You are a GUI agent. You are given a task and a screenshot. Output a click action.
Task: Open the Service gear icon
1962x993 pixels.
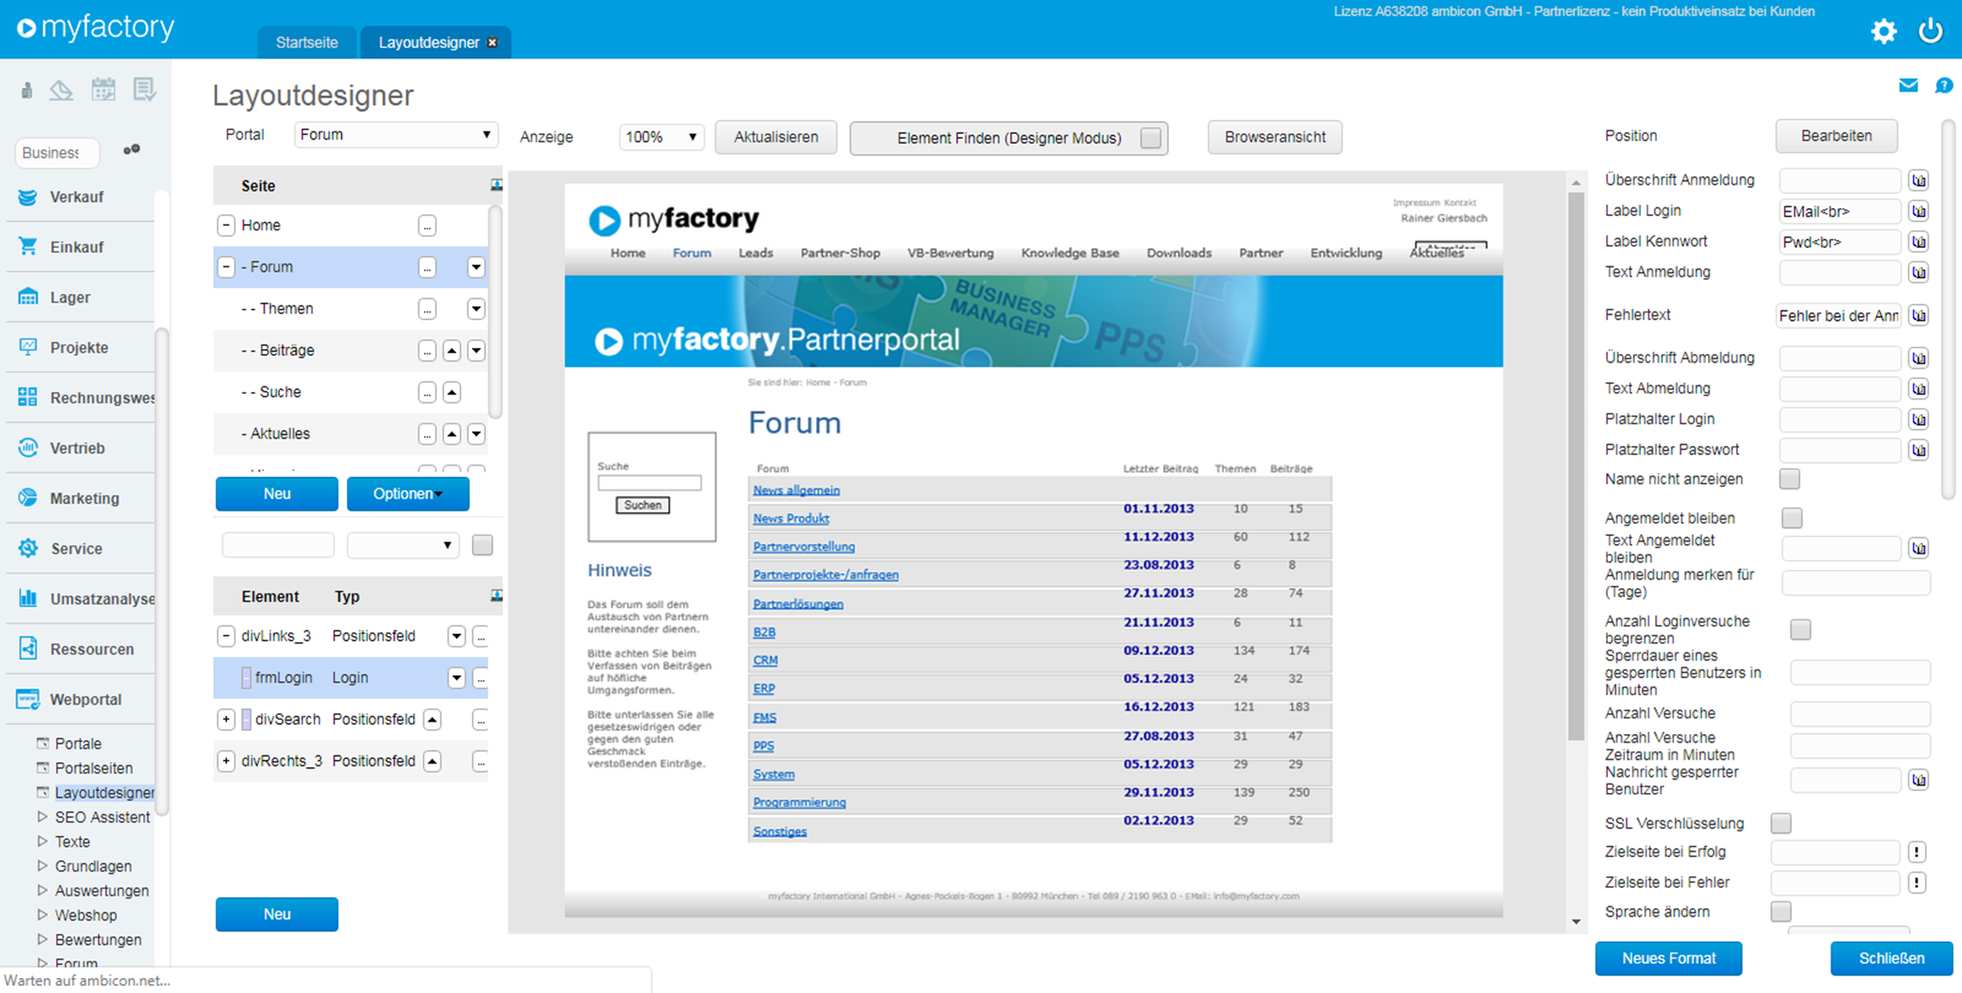[x=27, y=548]
